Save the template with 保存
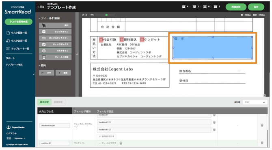 256,7
